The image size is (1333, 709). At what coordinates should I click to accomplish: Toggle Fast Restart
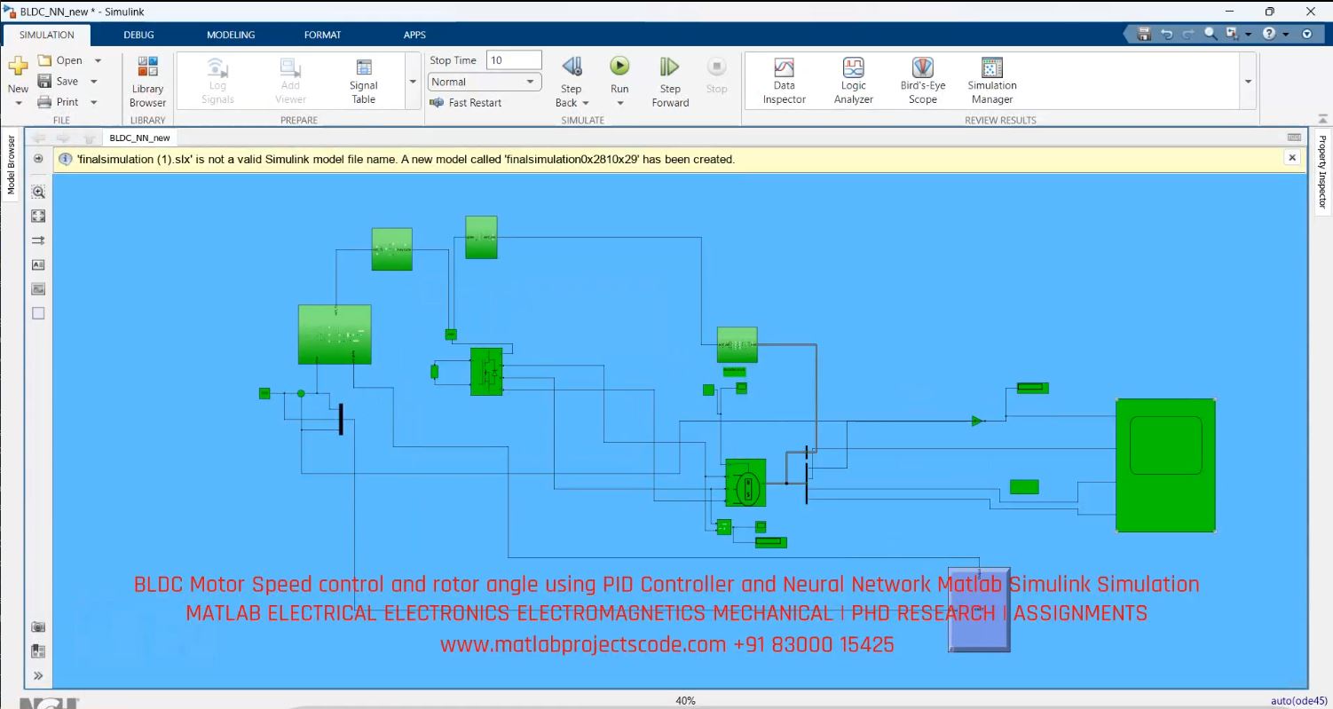466,103
